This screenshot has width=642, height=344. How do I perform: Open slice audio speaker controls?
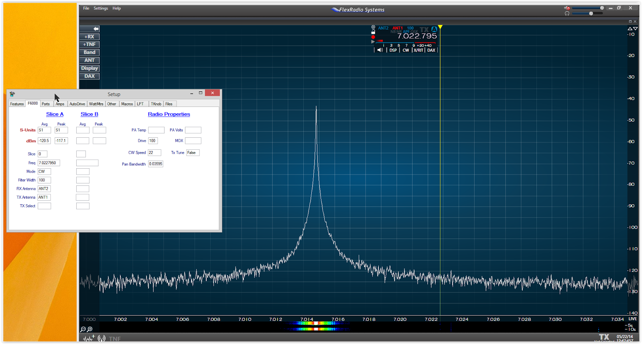380,50
